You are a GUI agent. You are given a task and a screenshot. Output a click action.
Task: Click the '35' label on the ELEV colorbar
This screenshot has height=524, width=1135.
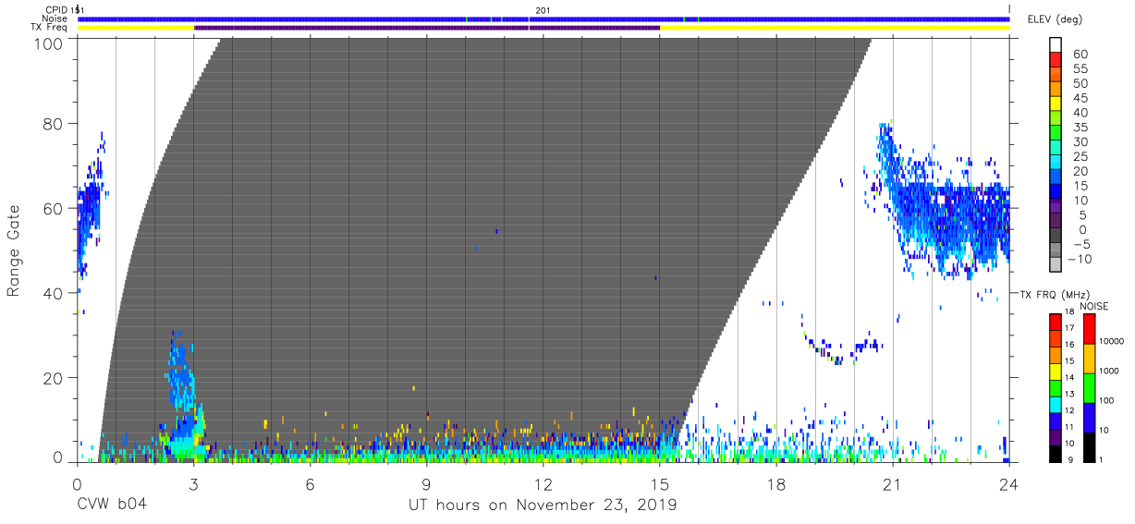(x=1081, y=128)
